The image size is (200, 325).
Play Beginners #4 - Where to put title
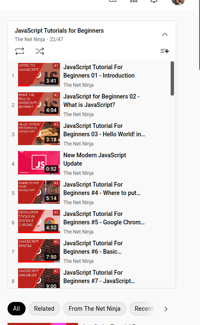[x=102, y=189]
